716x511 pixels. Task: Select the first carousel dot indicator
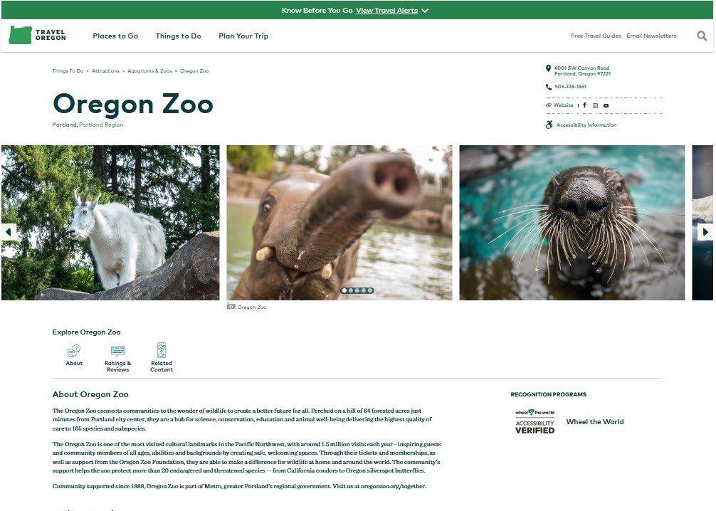(344, 290)
